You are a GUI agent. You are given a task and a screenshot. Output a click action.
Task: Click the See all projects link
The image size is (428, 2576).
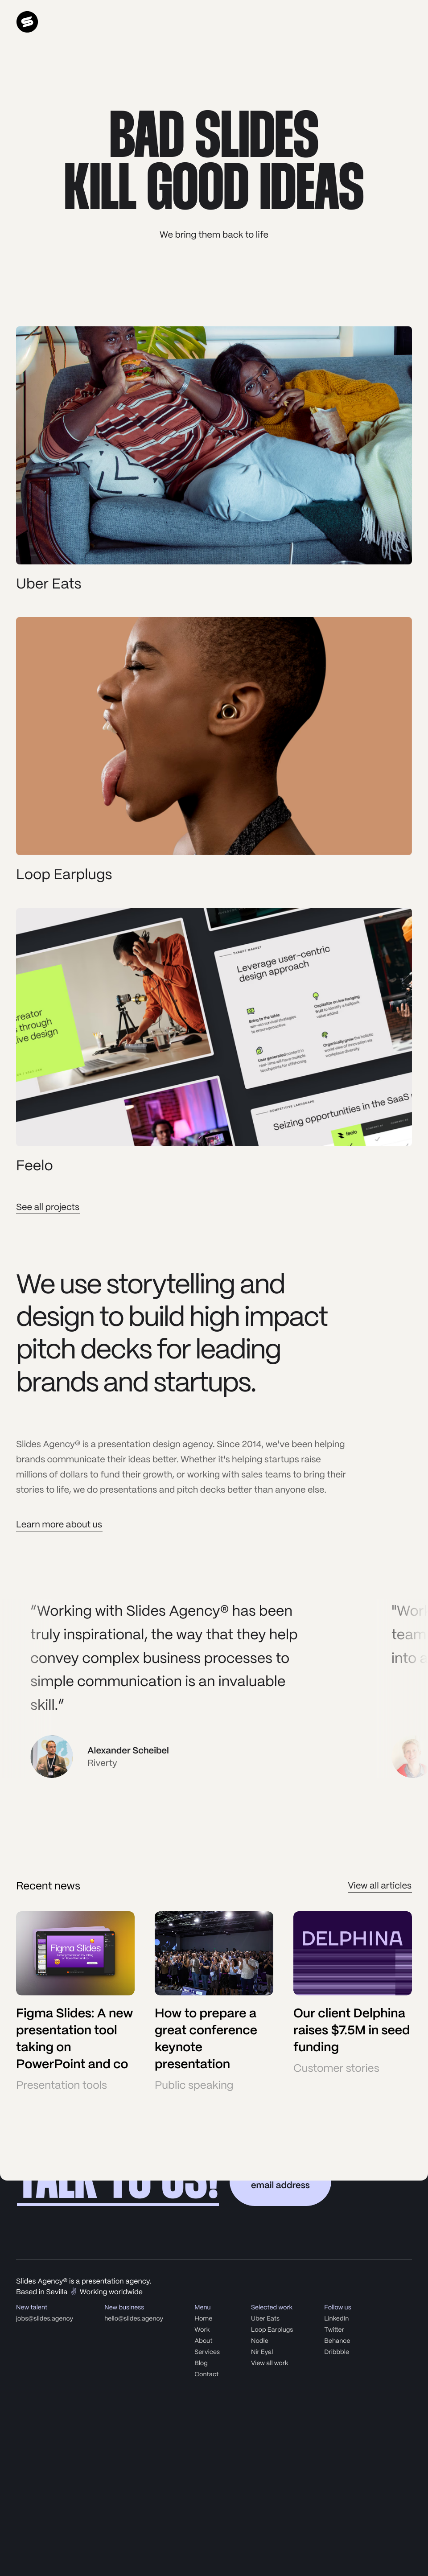tap(47, 1207)
